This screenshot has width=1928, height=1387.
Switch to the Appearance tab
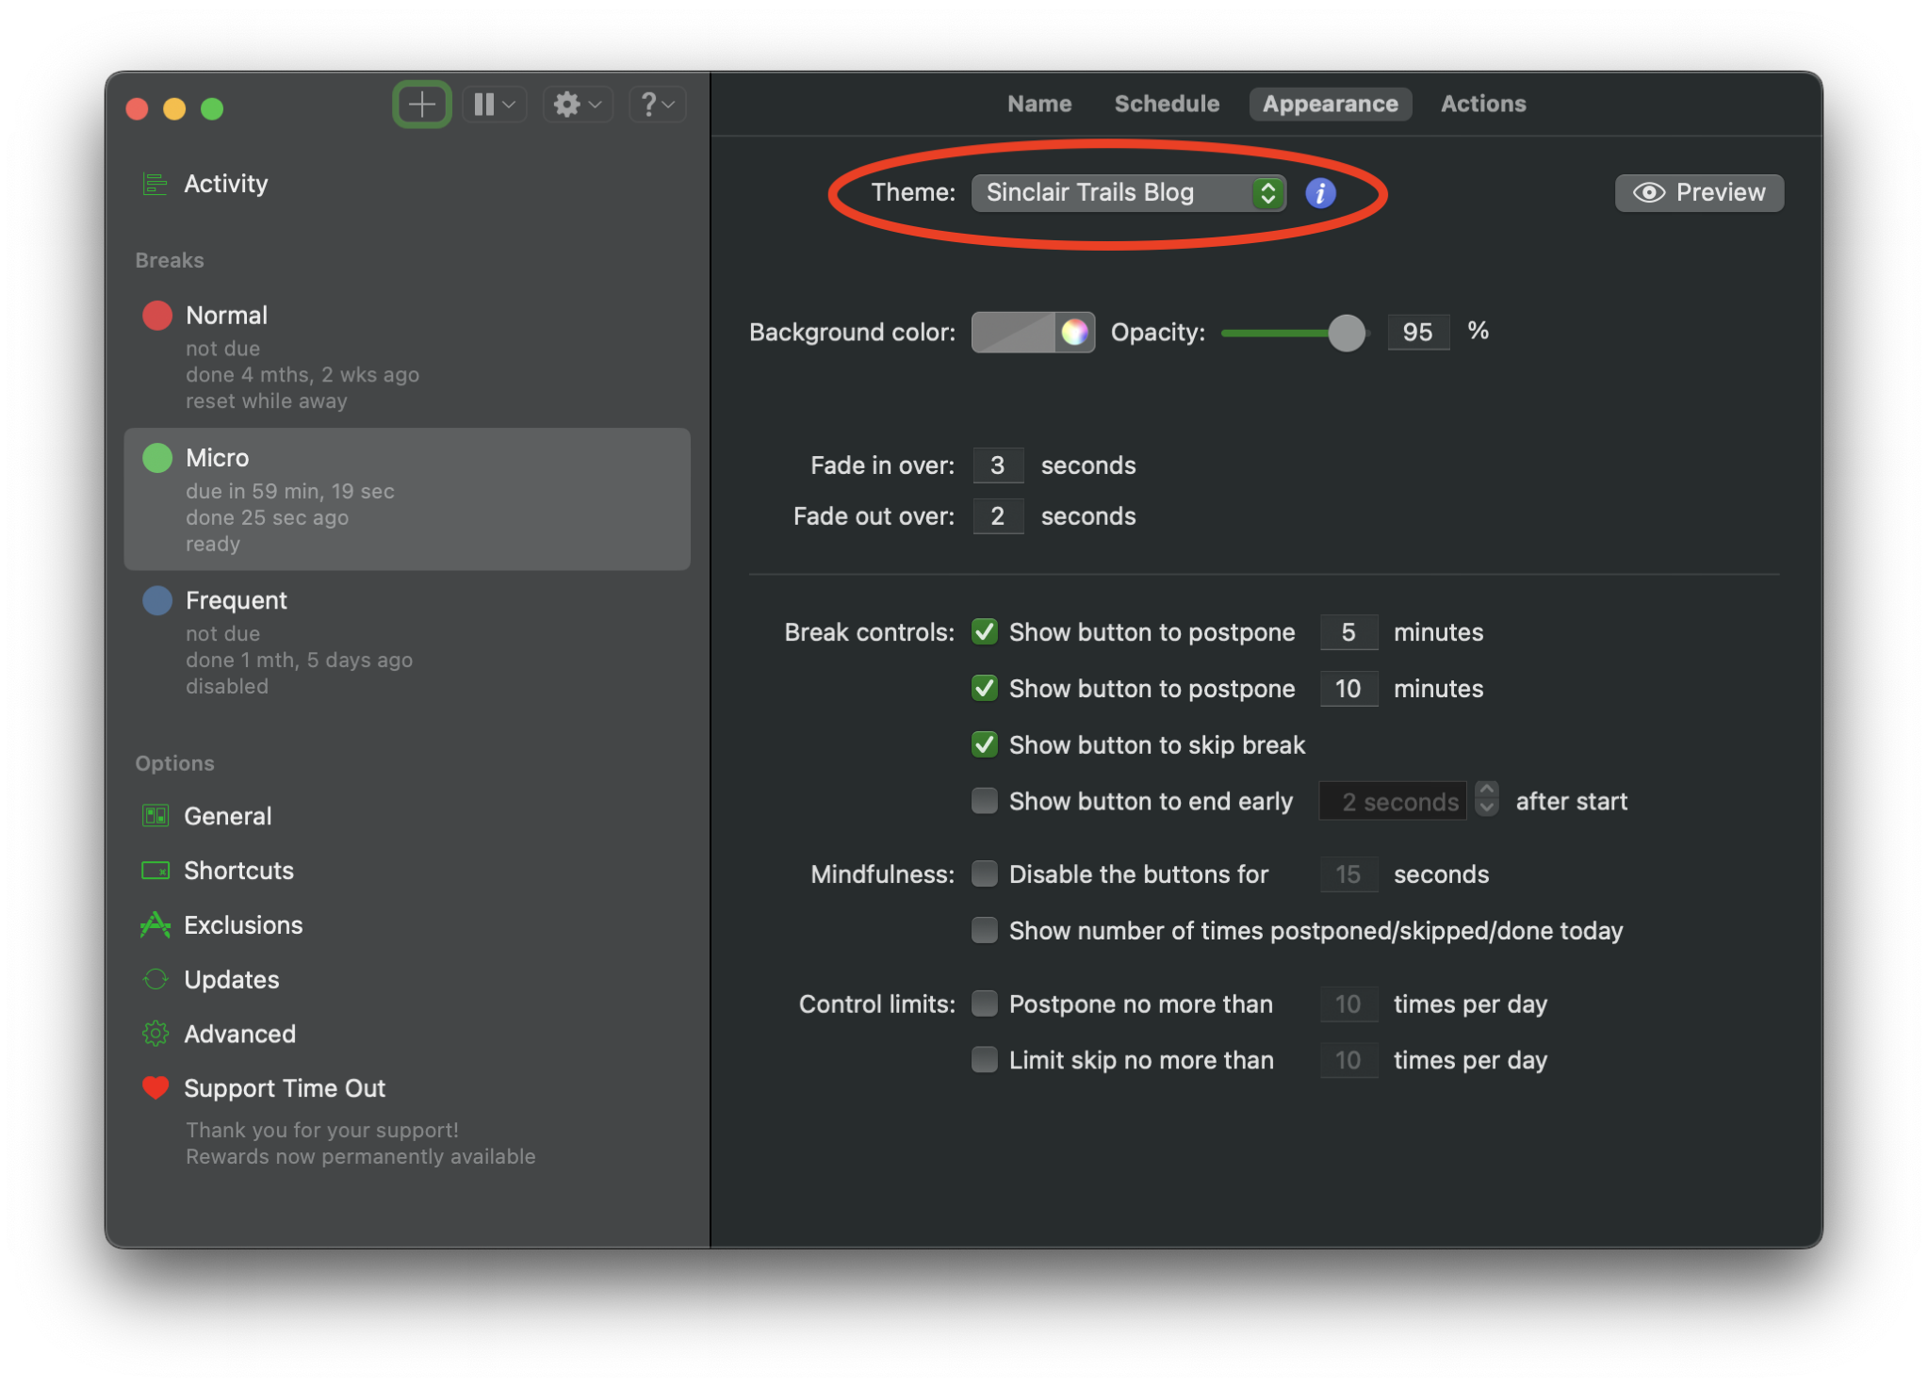pyautogui.click(x=1330, y=104)
